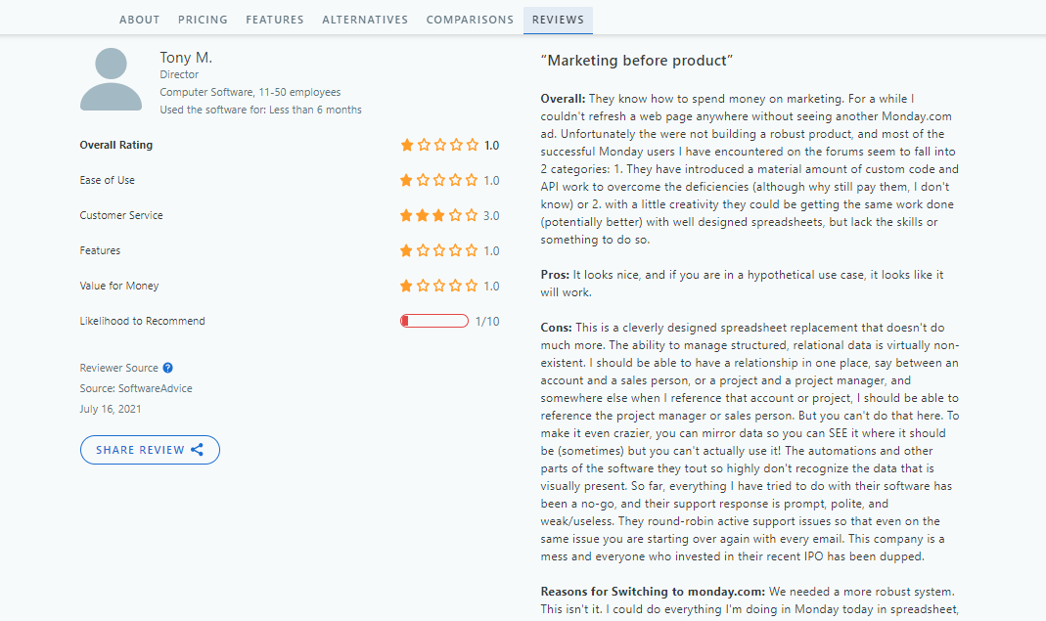The image size is (1046, 621).
Task: Click the Reviewer Source help icon
Action: [168, 368]
